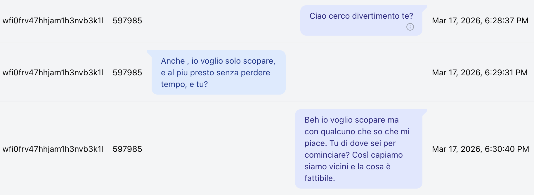Open the conversation ID in the 6:30:40 PM row
This screenshot has width=534, height=195.
click(53, 149)
